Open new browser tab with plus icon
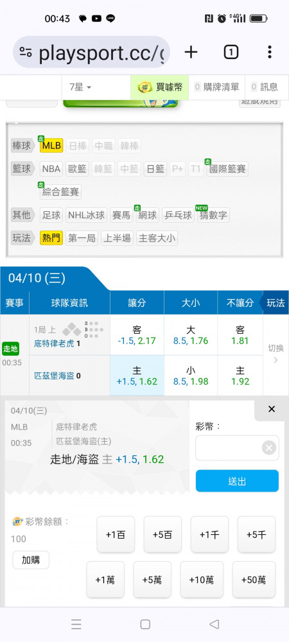The width and height of the screenshot is (289, 642). pyautogui.click(x=191, y=52)
